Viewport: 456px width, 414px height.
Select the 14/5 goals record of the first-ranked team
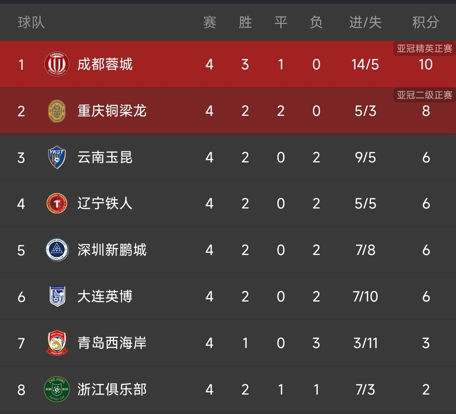(365, 64)
